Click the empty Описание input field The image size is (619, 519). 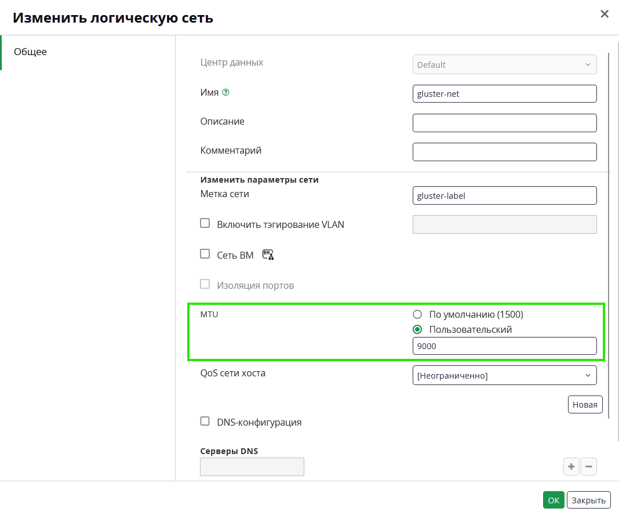pos(504,124)
